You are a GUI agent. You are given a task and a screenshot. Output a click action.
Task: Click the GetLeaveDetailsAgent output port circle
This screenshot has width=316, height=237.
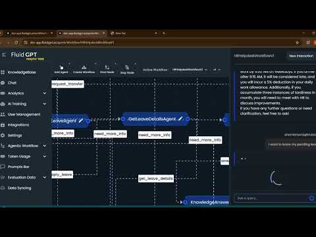[x=188, y=119]
